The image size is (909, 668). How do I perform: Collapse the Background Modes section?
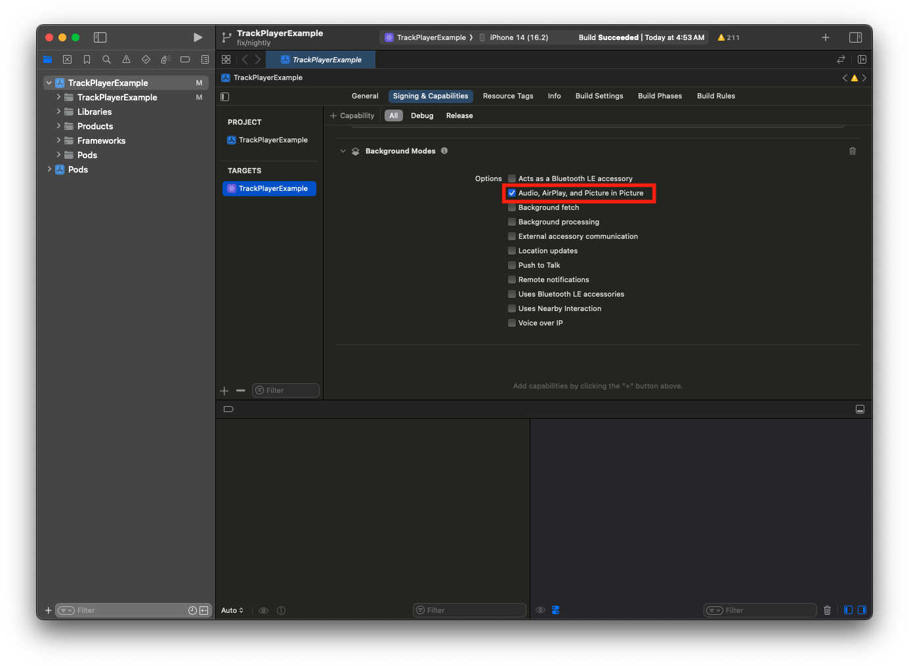point(343,151)
